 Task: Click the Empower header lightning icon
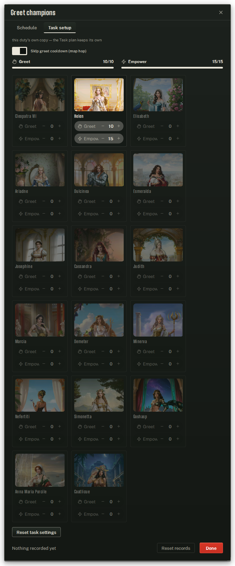[x=124, y=62]
